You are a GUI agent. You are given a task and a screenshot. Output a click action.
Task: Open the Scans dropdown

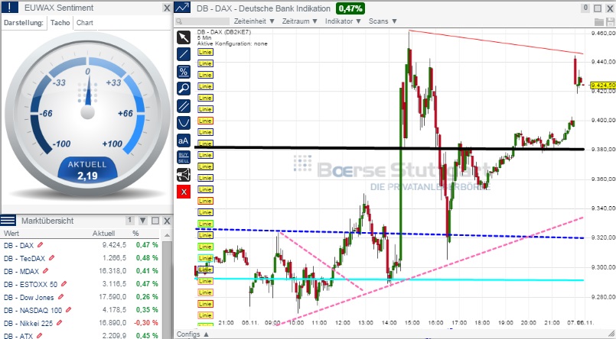383,21
